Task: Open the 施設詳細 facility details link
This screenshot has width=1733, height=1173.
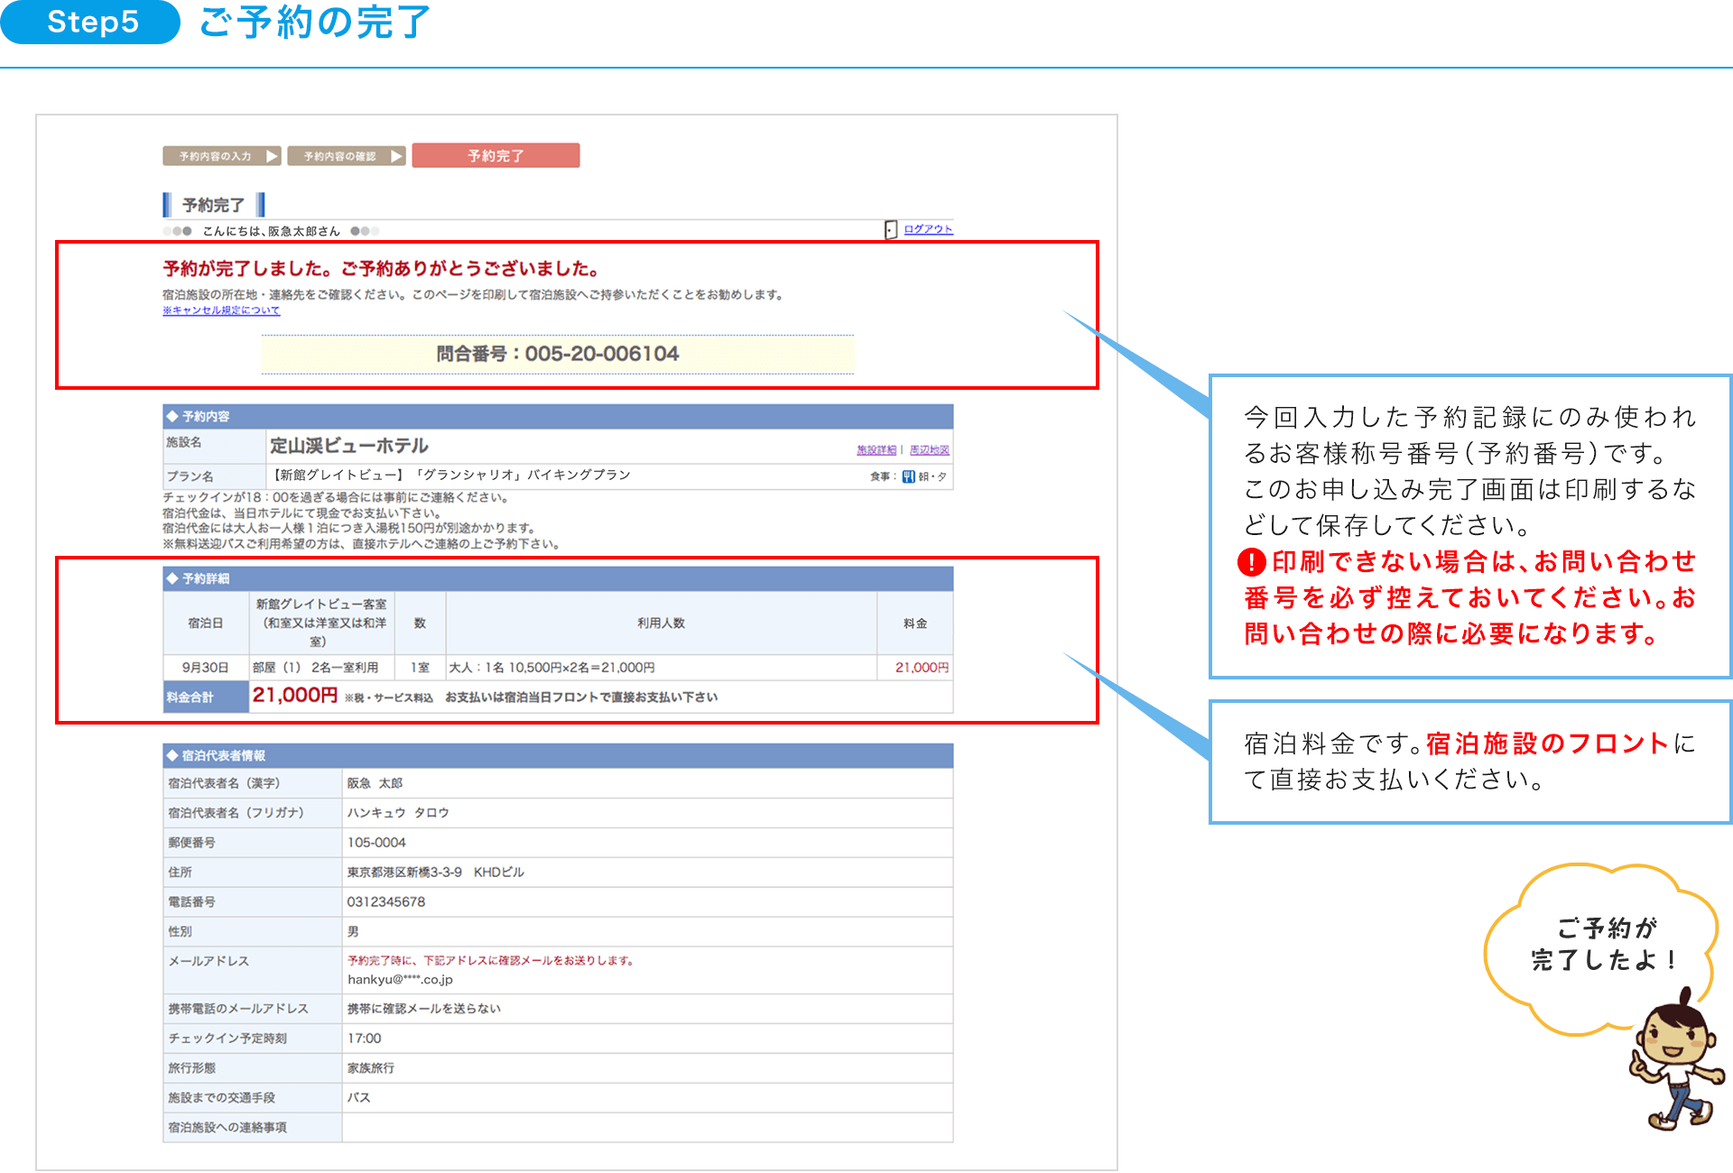Action: pyautogui.click(x=876, y=449)
